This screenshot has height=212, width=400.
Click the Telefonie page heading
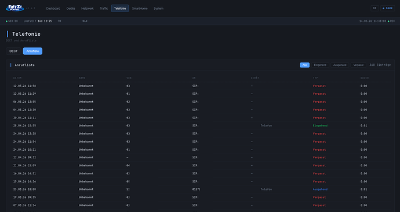pyautogui.click(x=26, y=34)
